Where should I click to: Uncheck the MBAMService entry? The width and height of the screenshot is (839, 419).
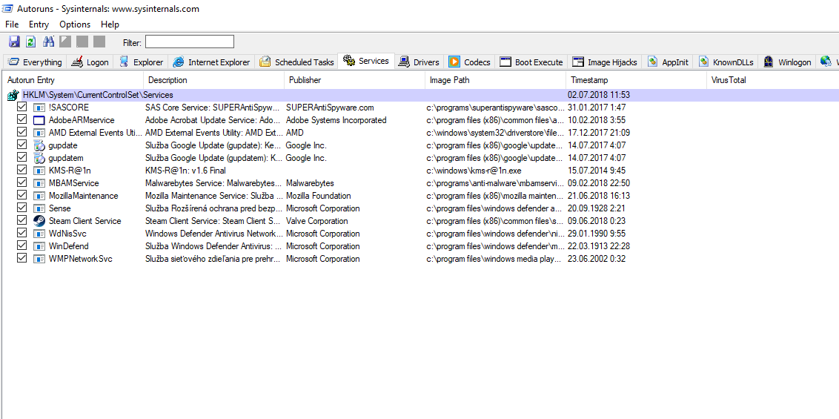tap(22, 183)
